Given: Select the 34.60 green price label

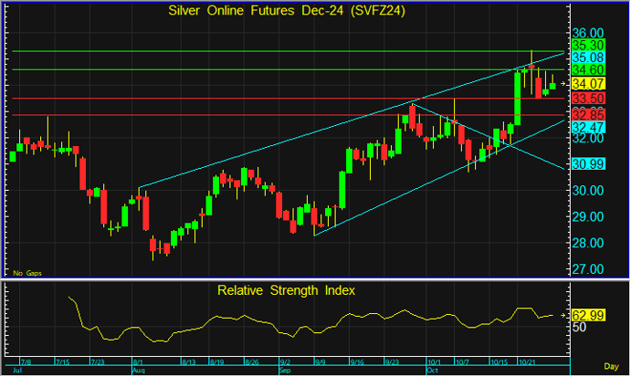Looking at the screenshot, I should [588, 69].
